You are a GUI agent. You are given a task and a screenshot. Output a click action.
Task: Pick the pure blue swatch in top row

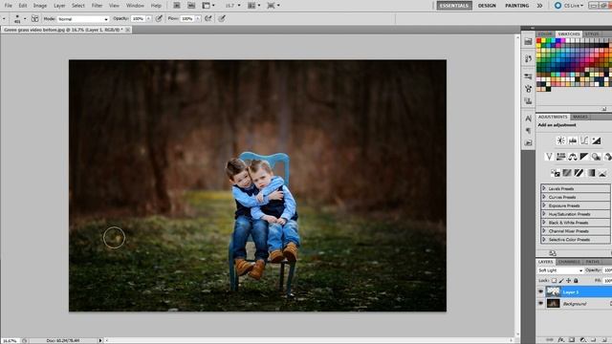coord(557,40)
